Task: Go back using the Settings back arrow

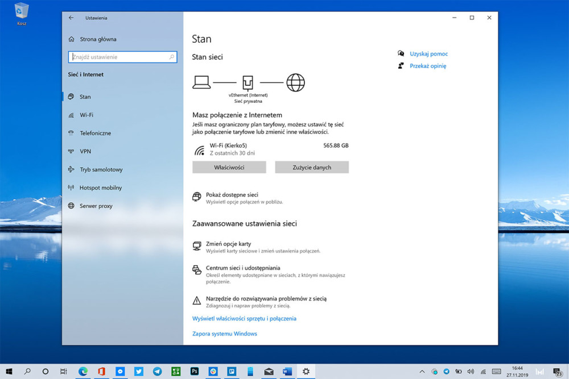Action: [x=71, y=18]
